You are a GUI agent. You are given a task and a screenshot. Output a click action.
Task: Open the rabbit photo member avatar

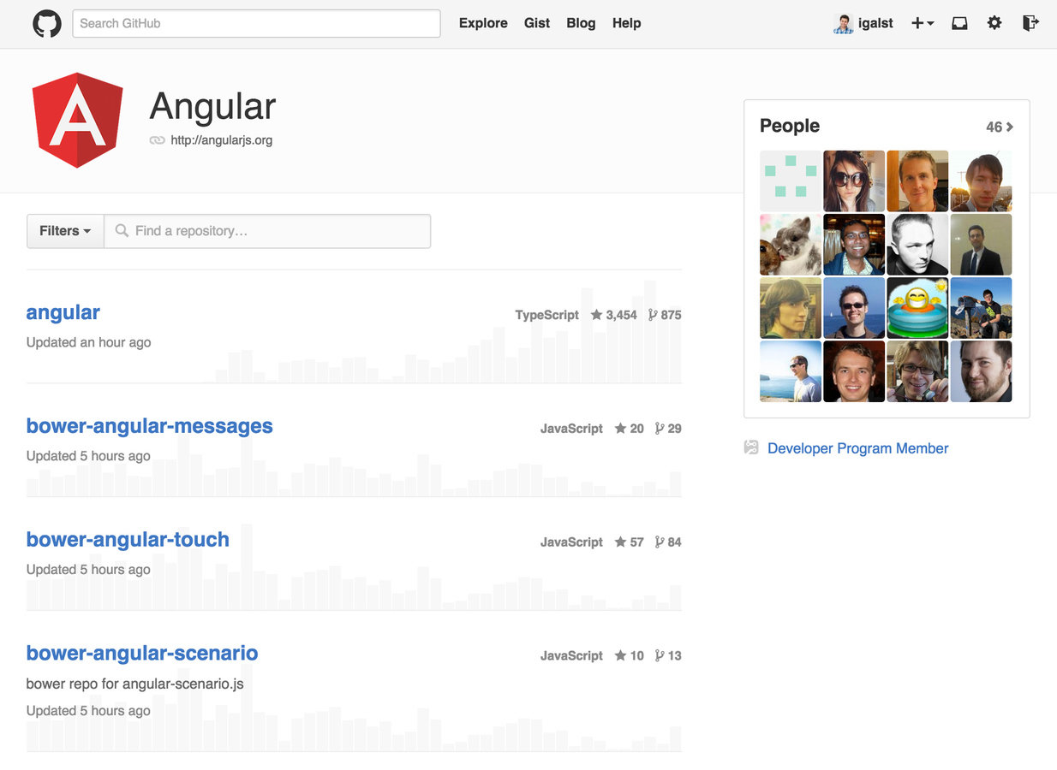791,245
